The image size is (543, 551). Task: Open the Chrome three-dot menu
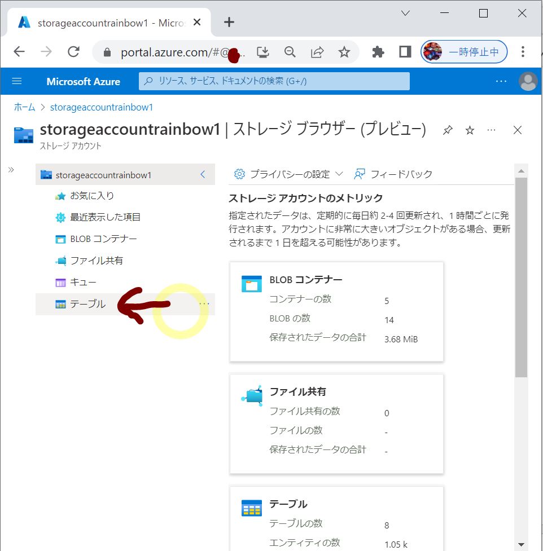tap(523, 52)
